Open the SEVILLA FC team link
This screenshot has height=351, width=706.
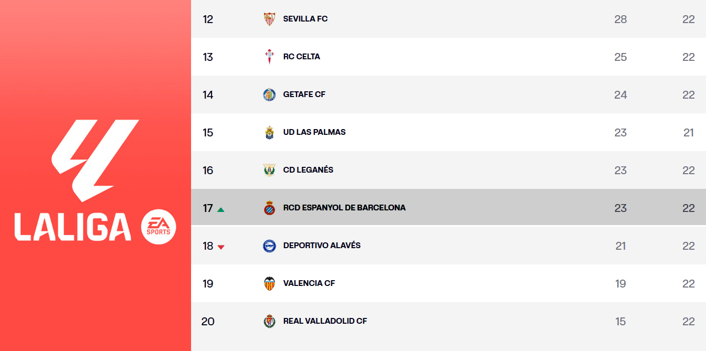pyautogui.click(x=305, y=19)
